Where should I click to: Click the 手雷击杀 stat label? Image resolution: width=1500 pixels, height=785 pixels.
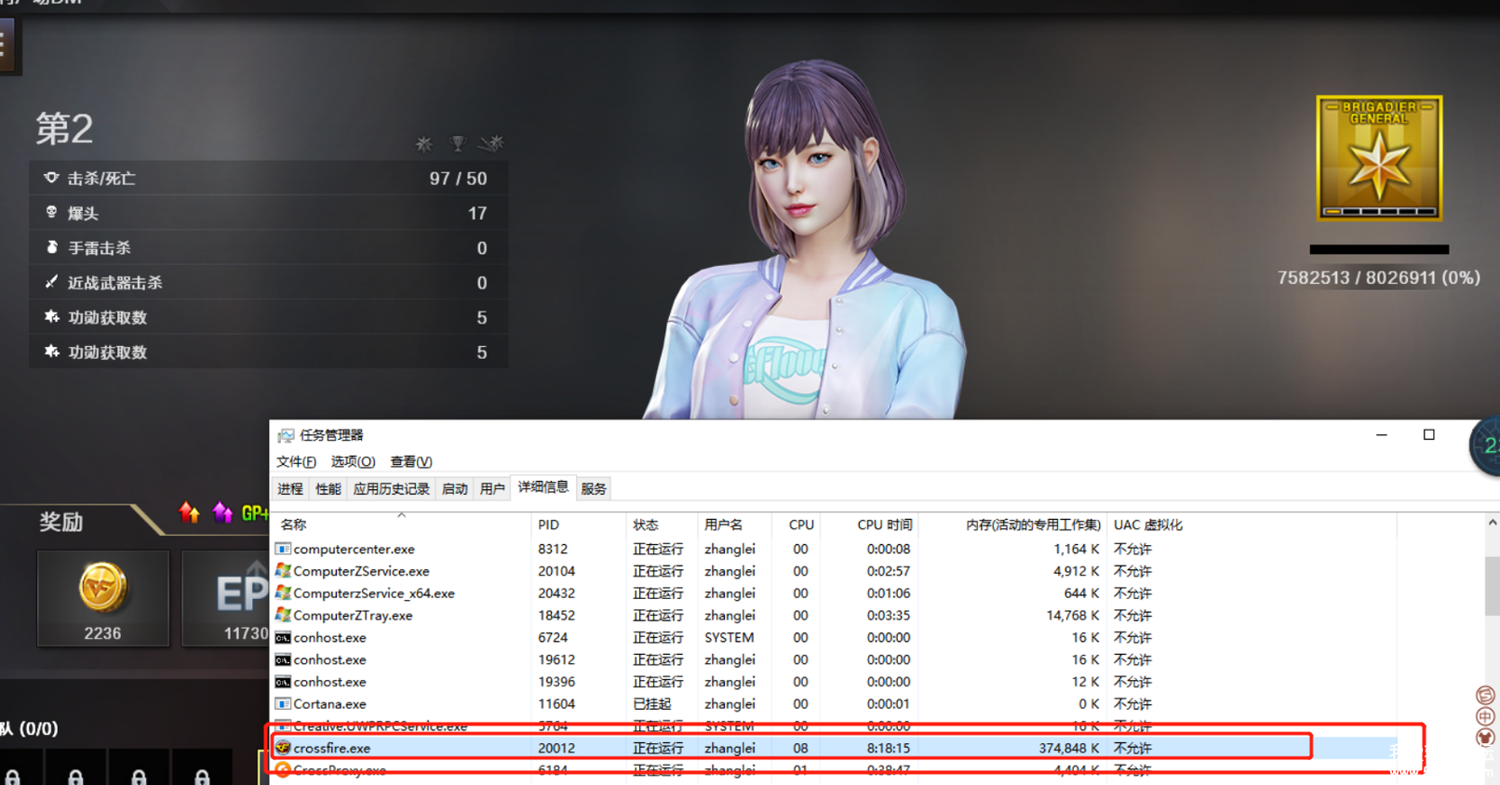[100, 248]
